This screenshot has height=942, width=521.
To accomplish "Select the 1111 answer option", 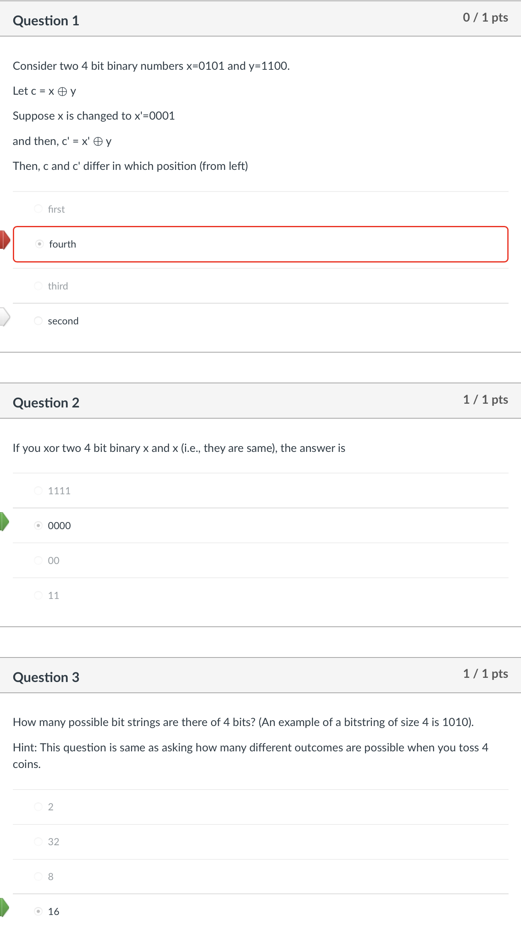I will pos(39,491).
